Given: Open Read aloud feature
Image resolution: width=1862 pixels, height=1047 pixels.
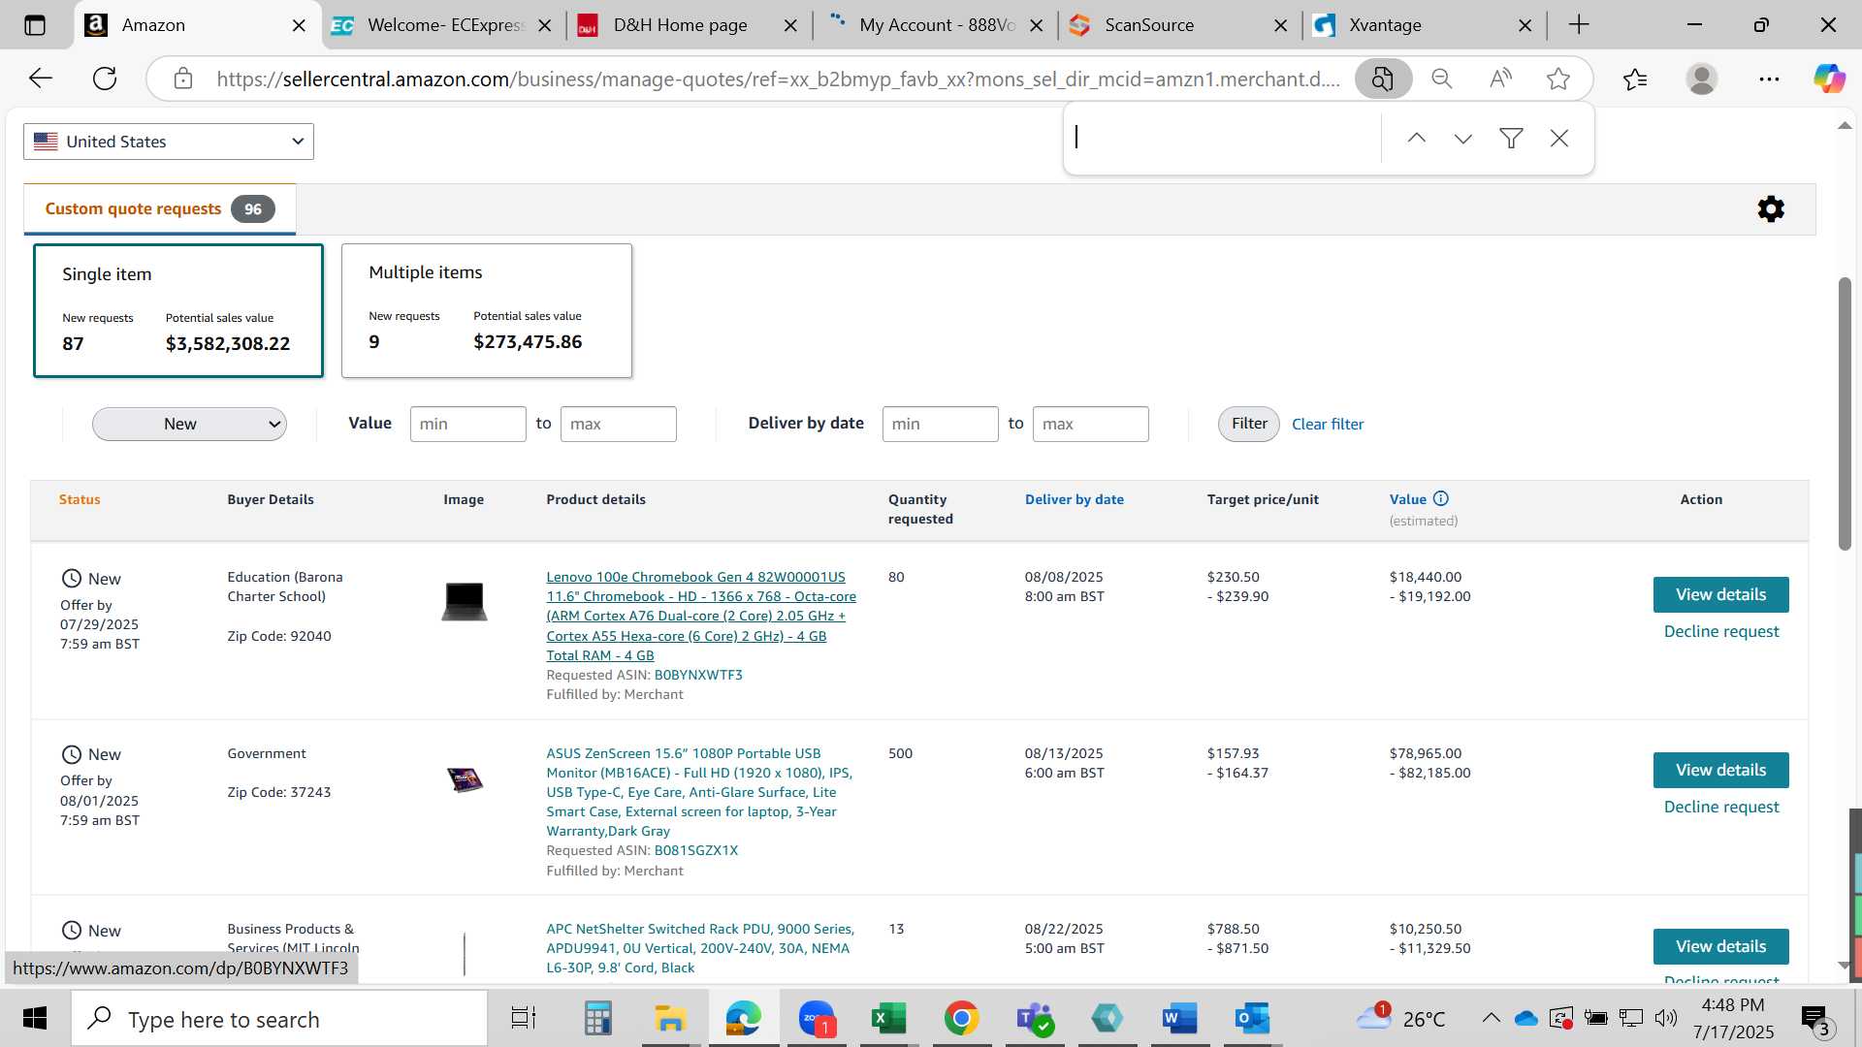Looking at the screenshot, I should pos(1500,79).
